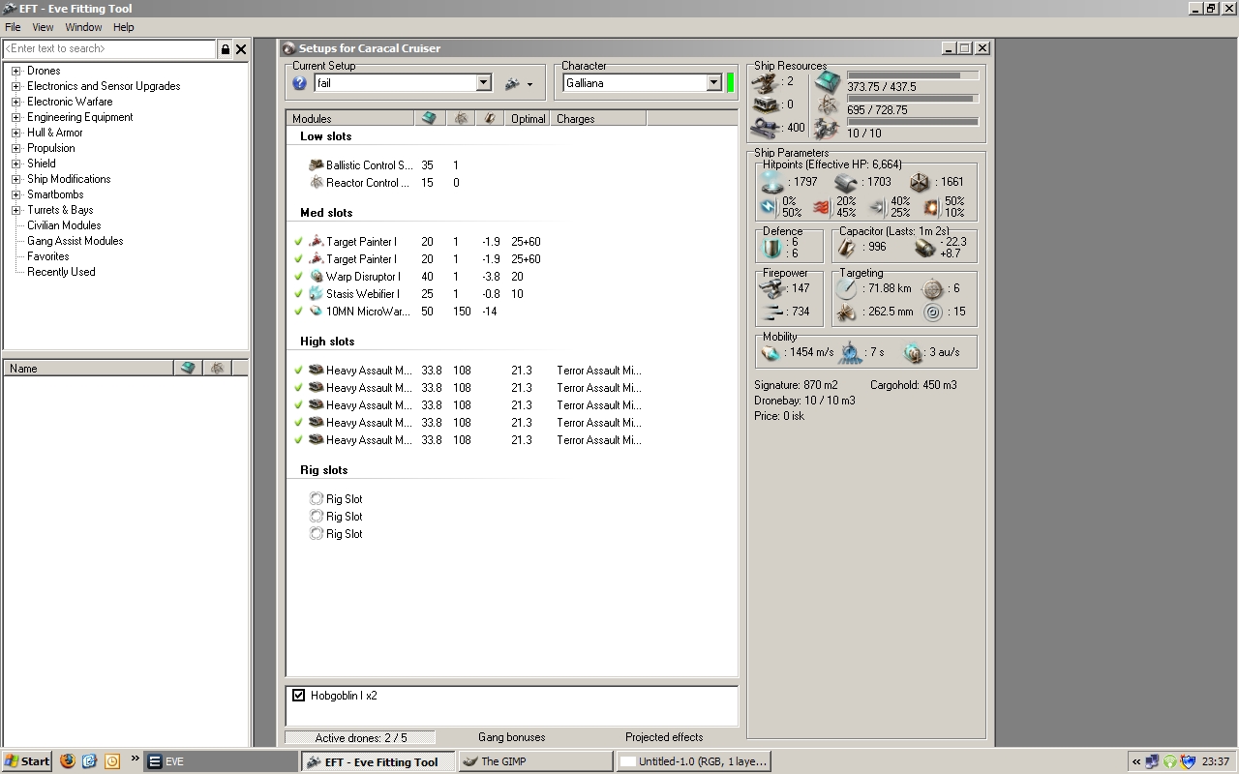Expand the Engineering Equipment category
This screenshot has width=1239, height=774.
click(x=15, y=117)
